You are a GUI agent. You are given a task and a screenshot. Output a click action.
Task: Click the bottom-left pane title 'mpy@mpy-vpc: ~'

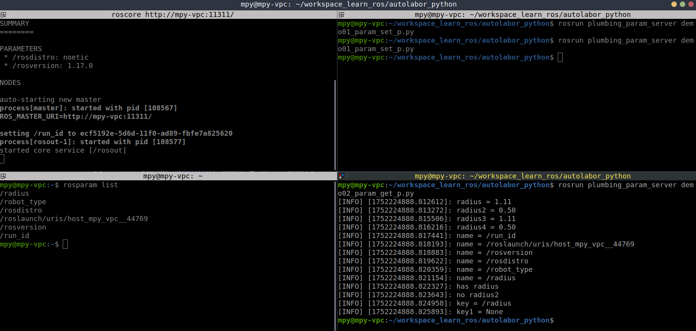173,176
